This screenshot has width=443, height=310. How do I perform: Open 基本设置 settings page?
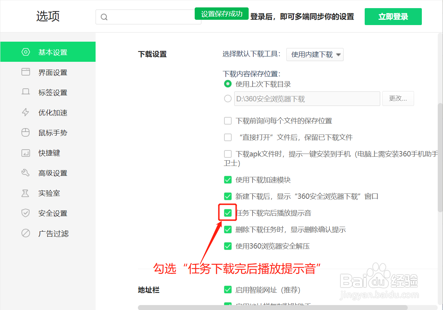click(48, 52)
